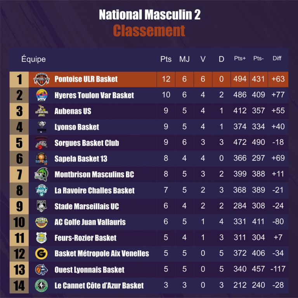Select the Le Cannet Côte d'Azur logo
Screen dimensions: 298x298
pos(42,286)
